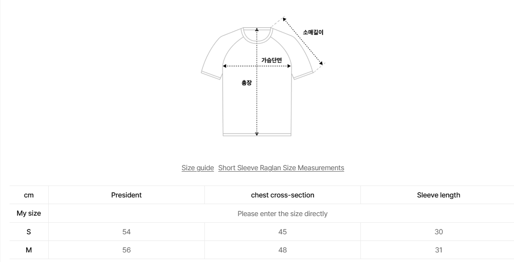
Task: Click the 총장 total length label
Action: [246, 83]
